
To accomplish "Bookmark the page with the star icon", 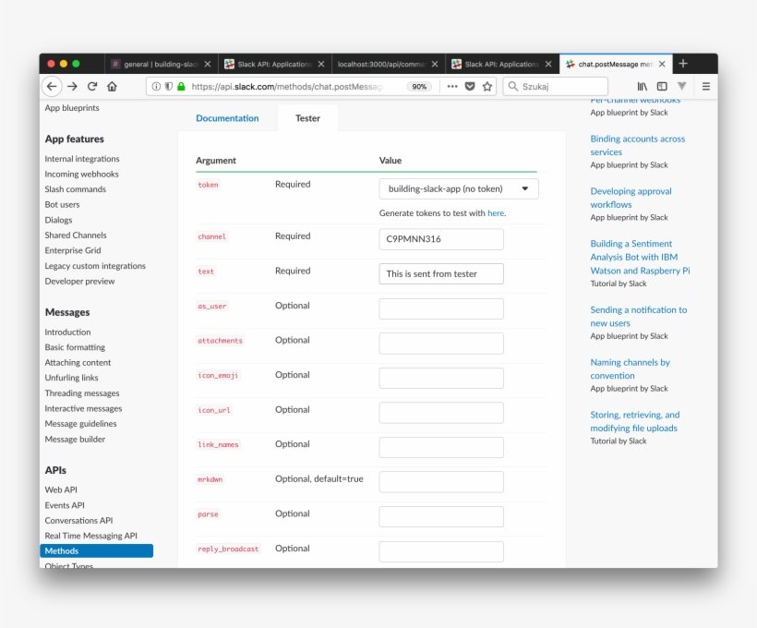I will (487, 86).
